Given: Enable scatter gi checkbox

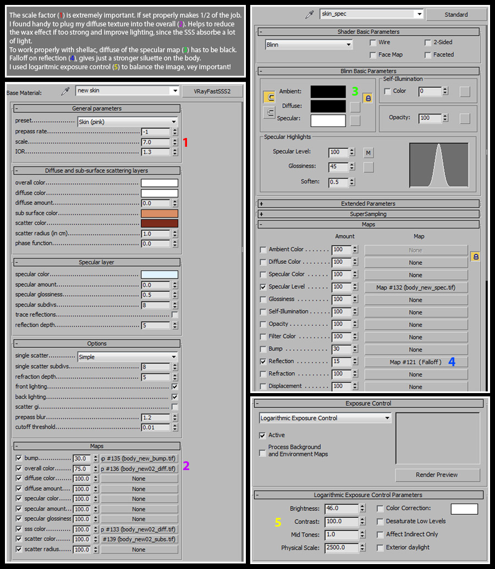Looking at the screenshot, I should tap(175, 407).
